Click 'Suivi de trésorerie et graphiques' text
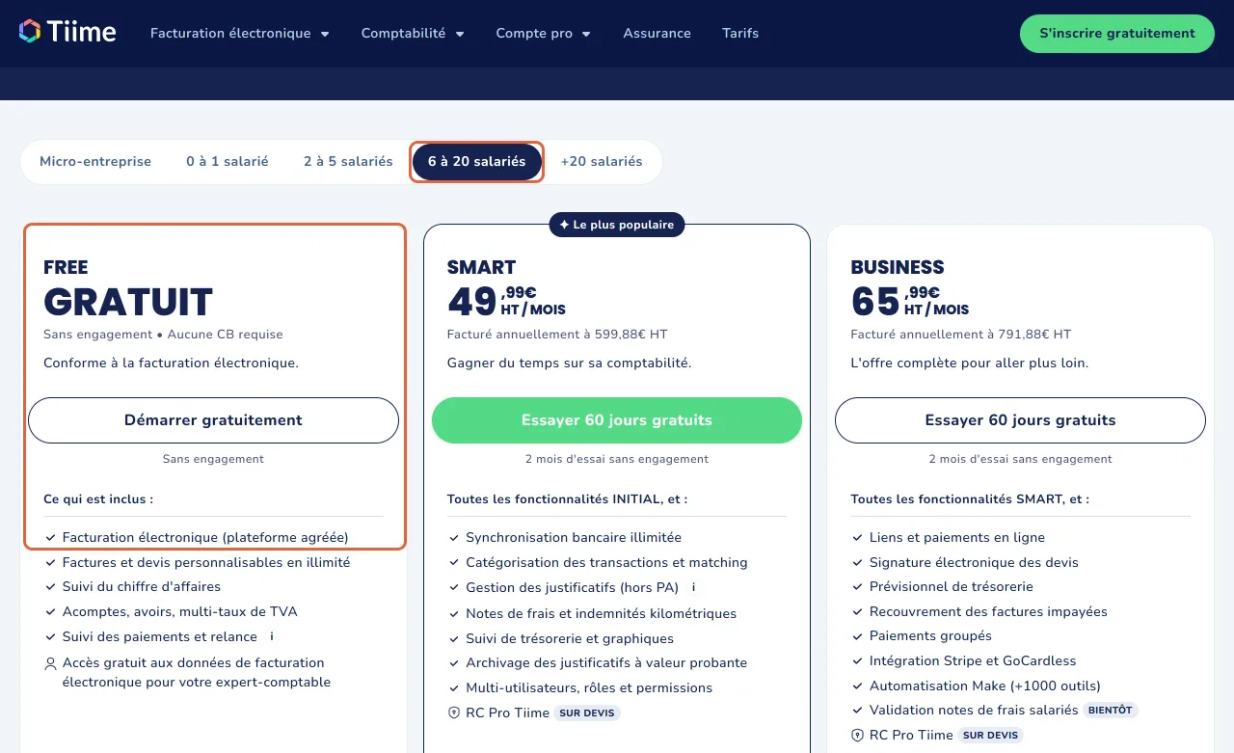 [x=570, y=638]
